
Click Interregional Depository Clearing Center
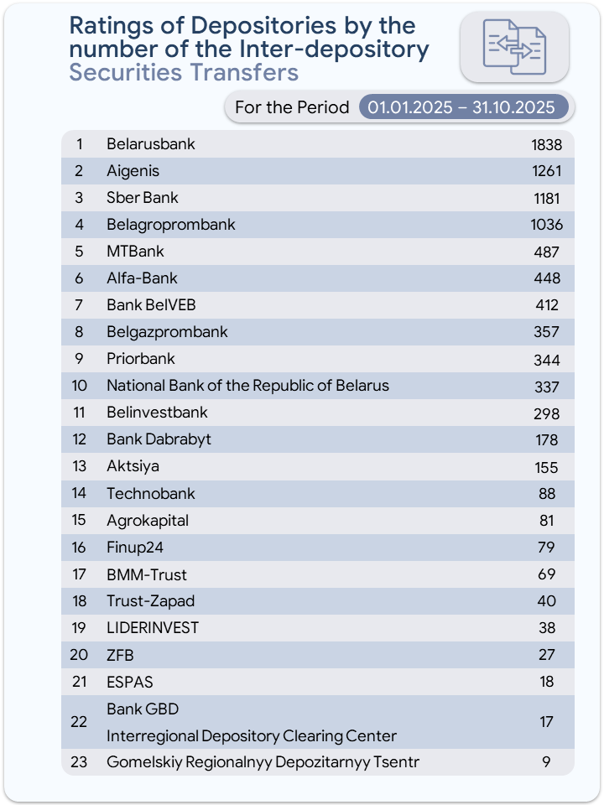(x=251, y=736)
